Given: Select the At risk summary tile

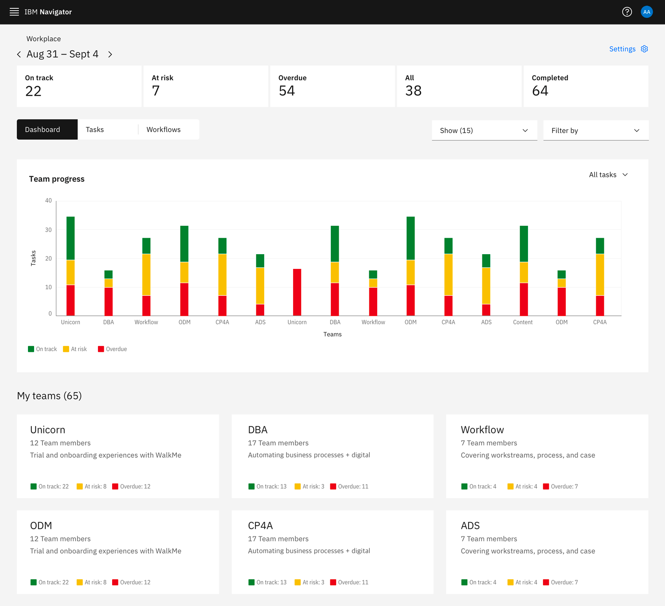Looking at the screenshot, I should [206, 87].
